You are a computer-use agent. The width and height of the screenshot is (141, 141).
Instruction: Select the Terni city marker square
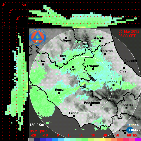pyautogui.click(x=63, y=59)
